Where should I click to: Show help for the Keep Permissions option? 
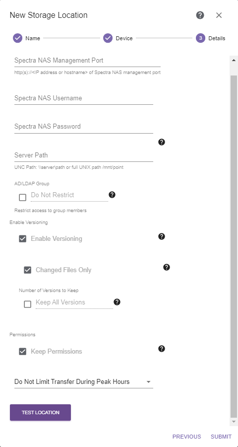(162, 349)
